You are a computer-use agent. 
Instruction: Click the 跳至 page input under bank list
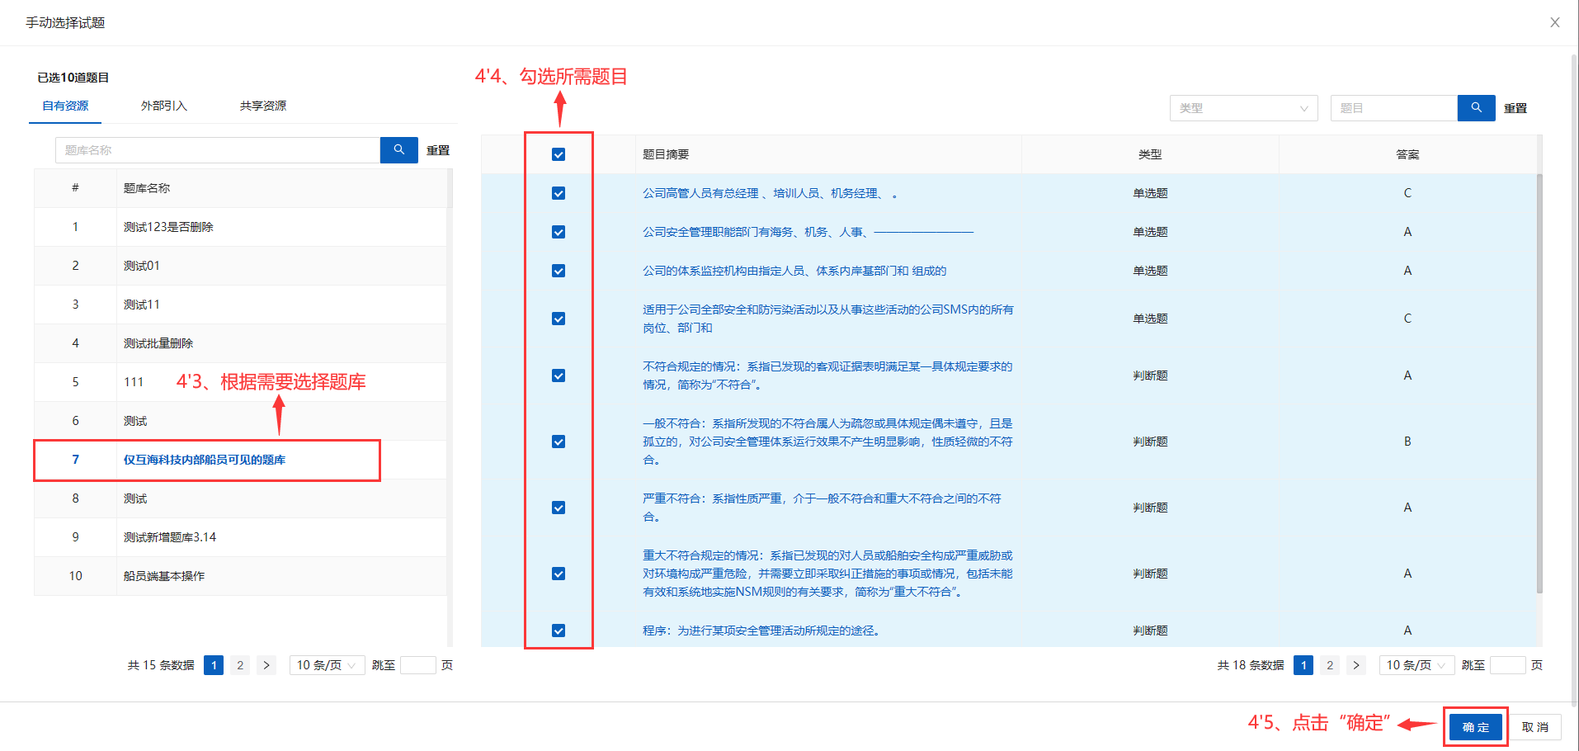tap(418, 665)
